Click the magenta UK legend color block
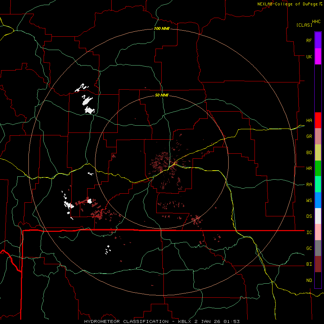This screenshot has width=324, height=324. 318,57
